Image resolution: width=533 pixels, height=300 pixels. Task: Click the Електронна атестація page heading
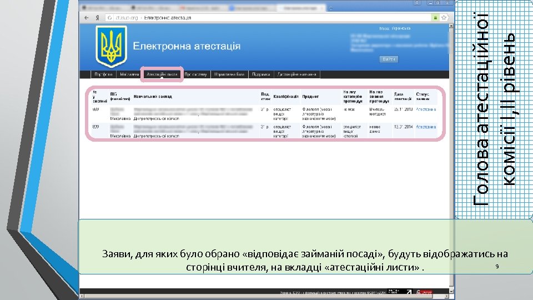tap(187, 46)
